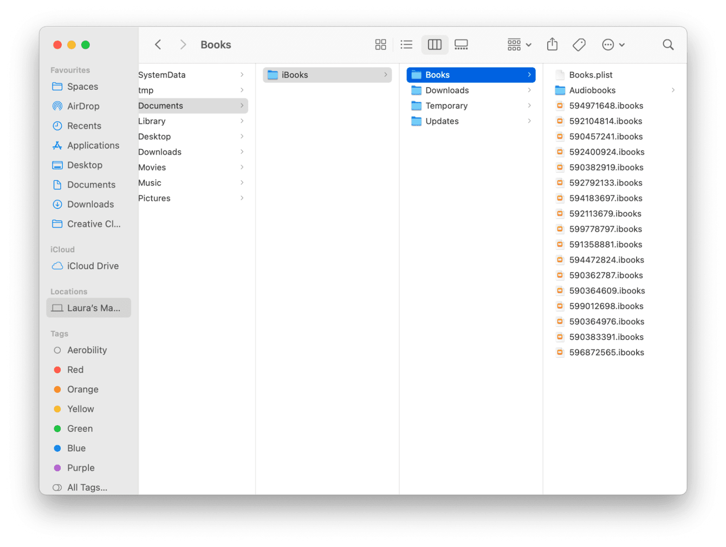
Task: Open the more actions ellipsis dropdown
Action: 613,44
